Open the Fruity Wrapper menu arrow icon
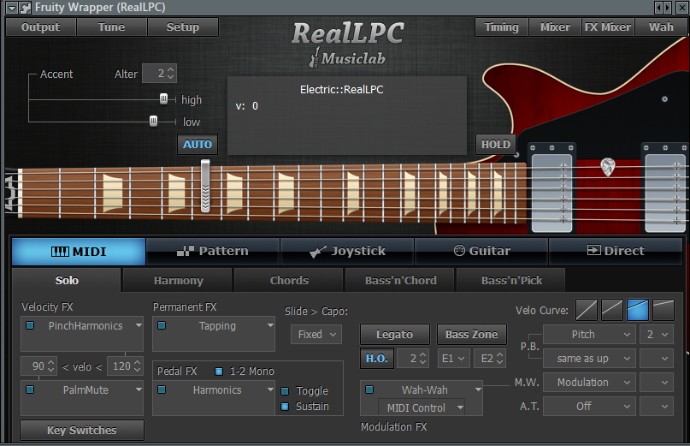Screen dimensions: 690x446 pyautogui.click(x=12, y=8)
